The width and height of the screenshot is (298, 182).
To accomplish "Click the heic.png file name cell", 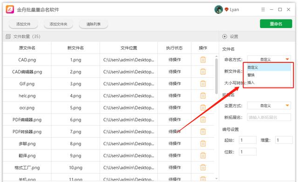I will click(27, 96).
